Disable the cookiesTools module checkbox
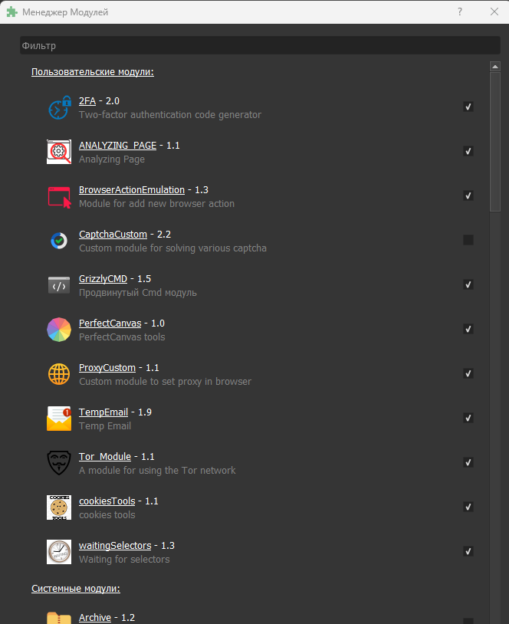This screenshot has width=509, height=624. point(468,507)
